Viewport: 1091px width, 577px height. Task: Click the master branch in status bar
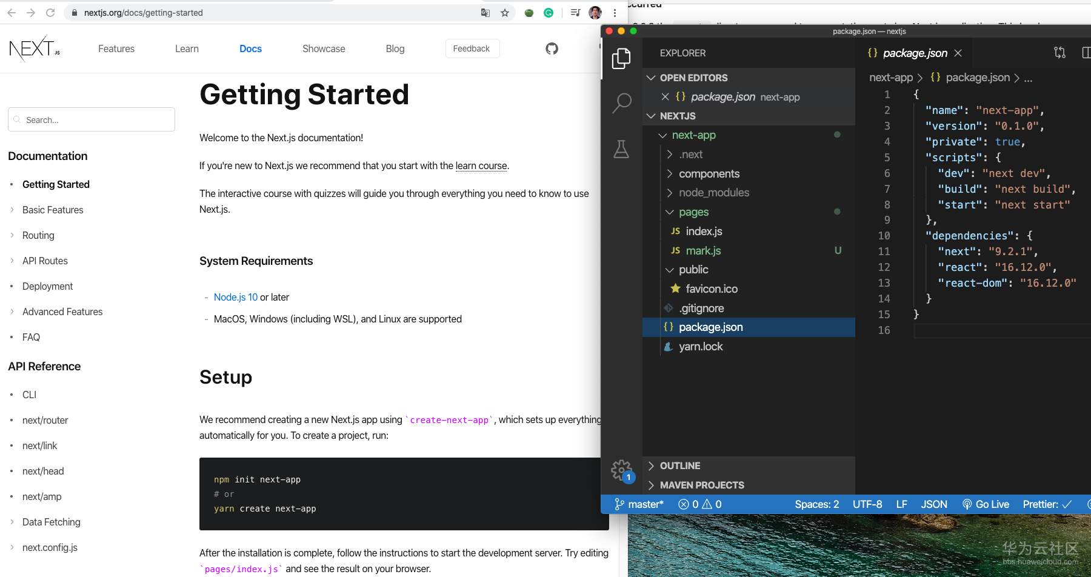pyautogui.click(x=639, y=504)
